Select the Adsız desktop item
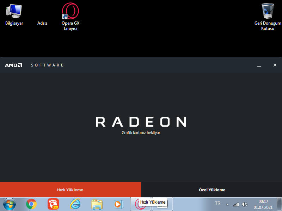The width and height of the screenshot is (282, 211). [x=42, y=23]
